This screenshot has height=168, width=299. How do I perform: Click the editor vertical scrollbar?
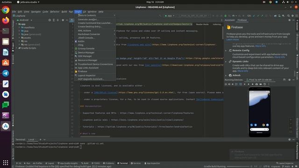(222, 33)
